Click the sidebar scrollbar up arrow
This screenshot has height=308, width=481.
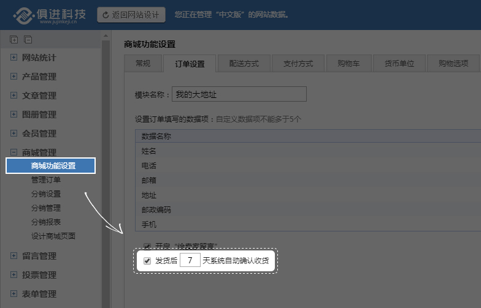point(106,36)
